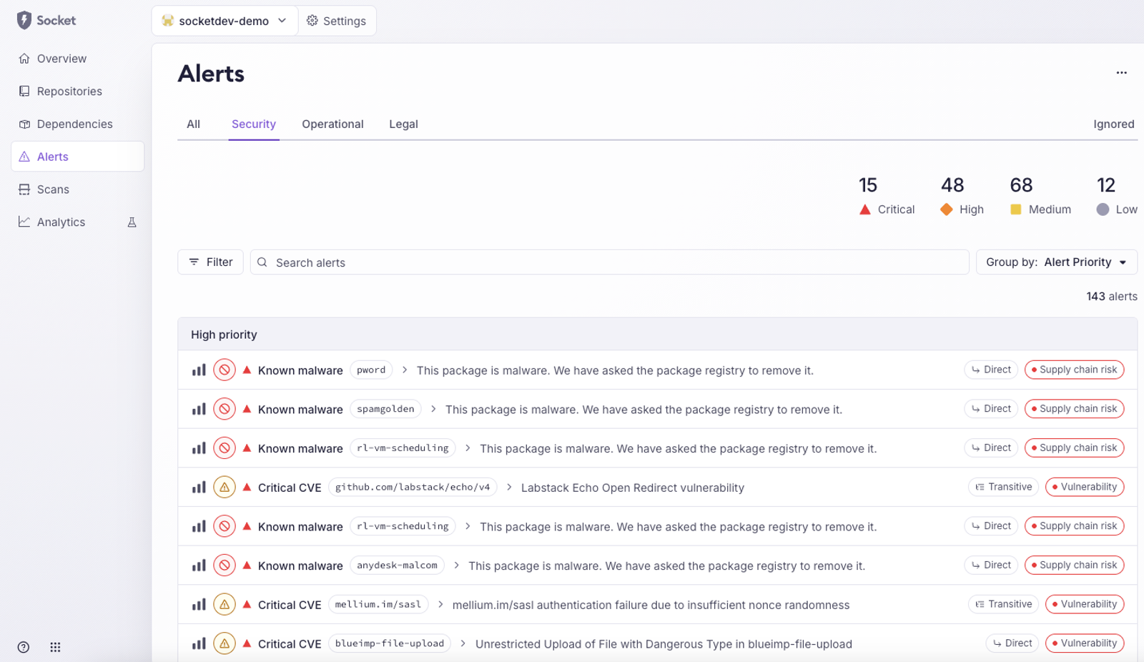Click warning icon on labstack echo row
Screen dimensions: 1144x662
[x=225, y=488]
